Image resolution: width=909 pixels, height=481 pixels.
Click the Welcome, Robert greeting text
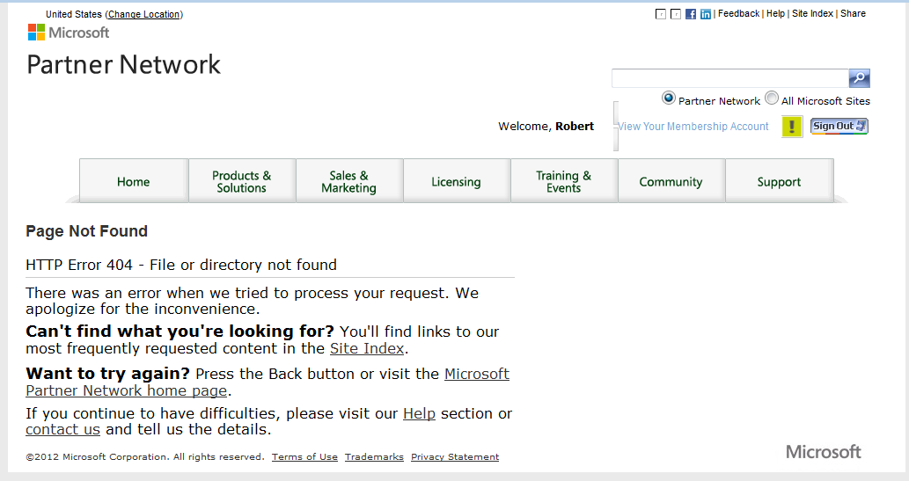pos(546,127)
